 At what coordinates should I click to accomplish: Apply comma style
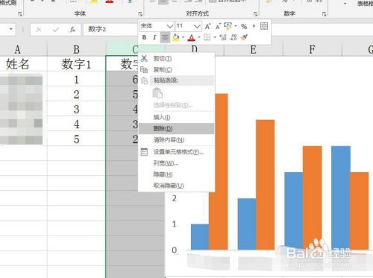tap(254, 26)
